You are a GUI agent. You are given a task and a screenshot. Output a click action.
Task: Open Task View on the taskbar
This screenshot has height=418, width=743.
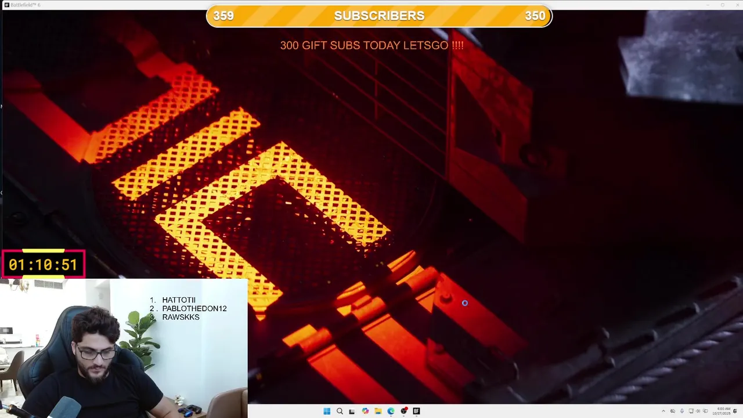click(352, 411)
